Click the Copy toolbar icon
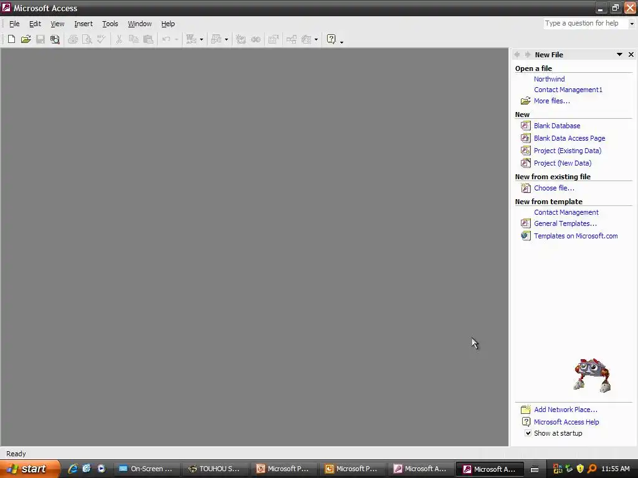 [x=133, y=39]
